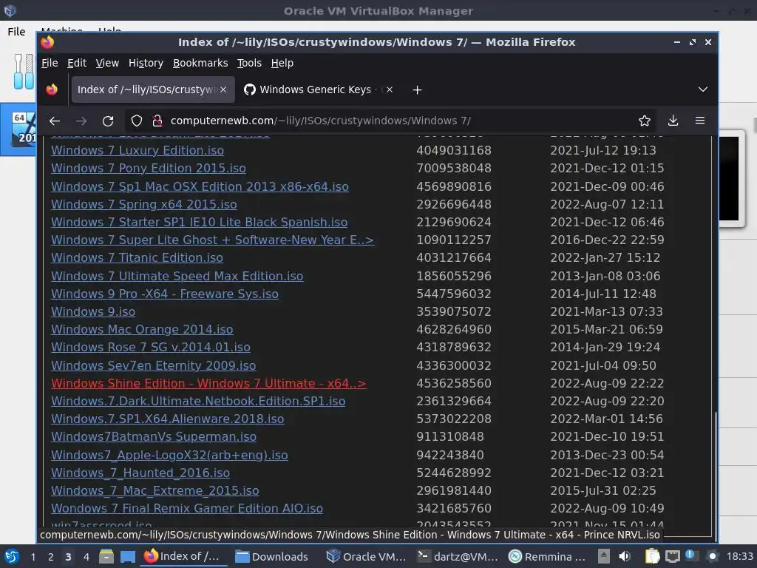Open Windows 7 Spring x64 2015.iso
Image resolution: width=757 pixels, height=568 pixels.
pyautogui.click(x=144, y=204)
